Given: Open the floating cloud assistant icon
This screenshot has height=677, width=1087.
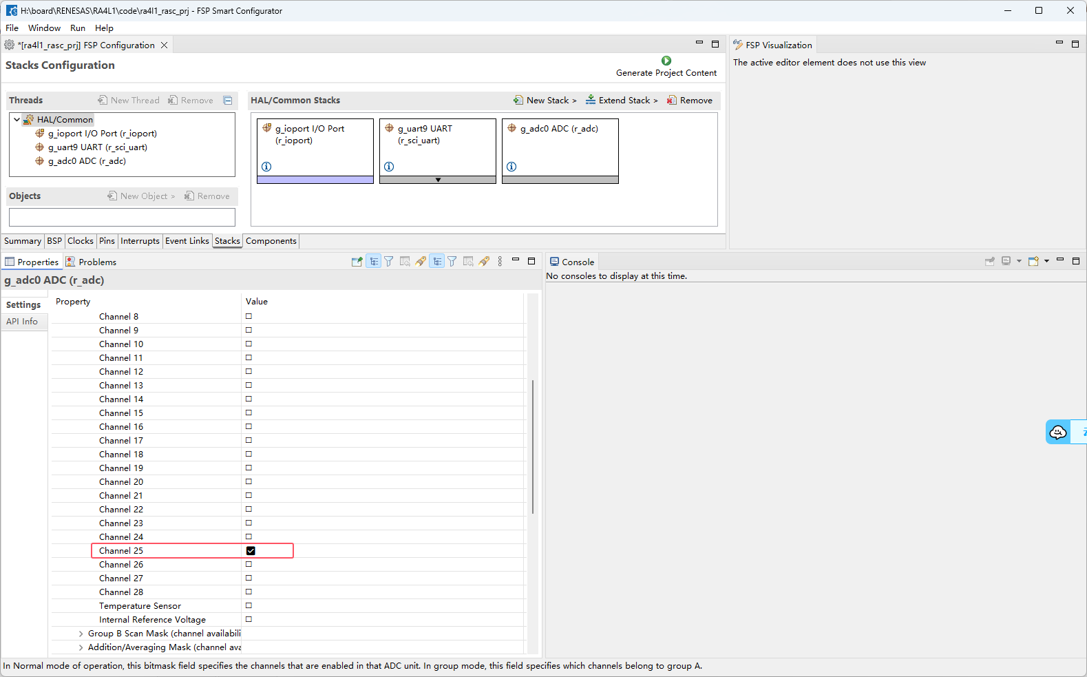Looking at the screenshot, I should [x=1058, y=432].
